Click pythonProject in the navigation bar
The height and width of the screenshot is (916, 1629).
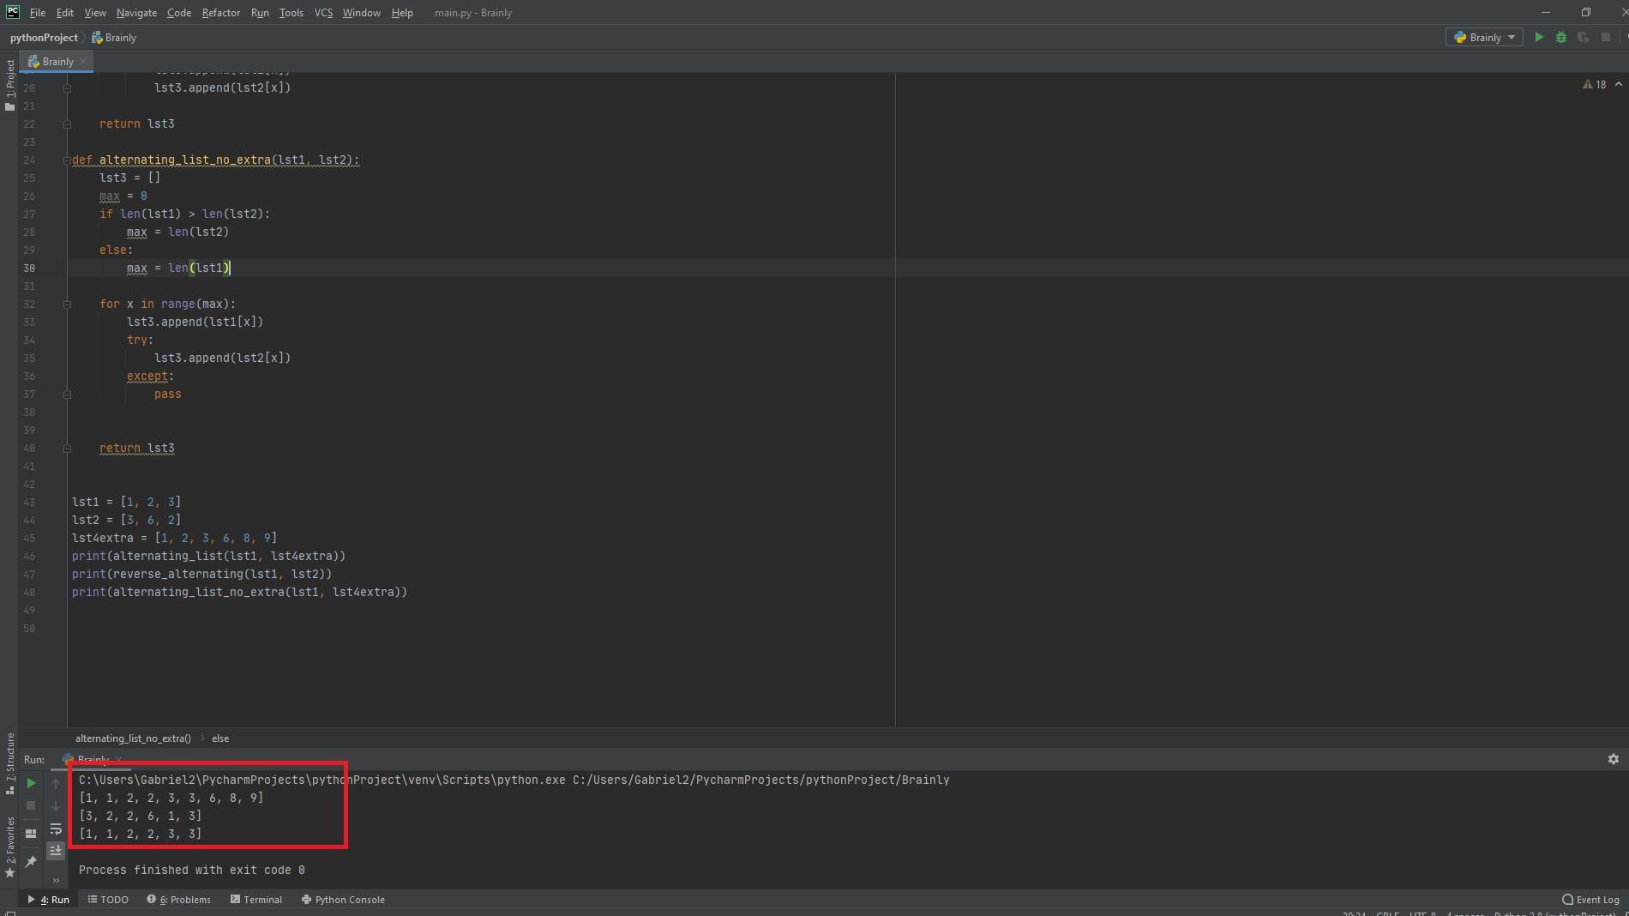(44, 38)
